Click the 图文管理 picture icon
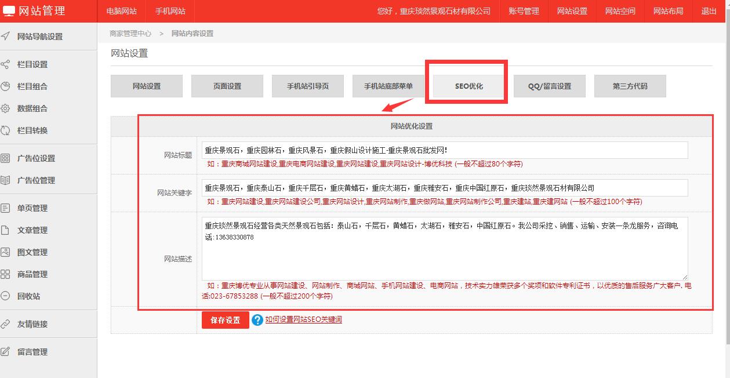Viewport: 730px width, 378px height. click(x=5, y=252)
